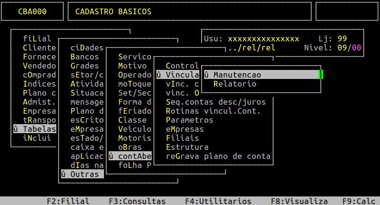Image resolution: width=380 pixels, height=205 pixels.
Task: Click F8:Visualiza function key label
Action: [299, 201]
